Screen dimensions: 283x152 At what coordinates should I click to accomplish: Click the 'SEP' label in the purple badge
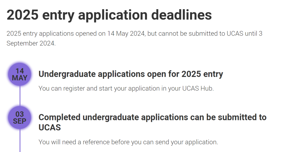tap(20, 121)
